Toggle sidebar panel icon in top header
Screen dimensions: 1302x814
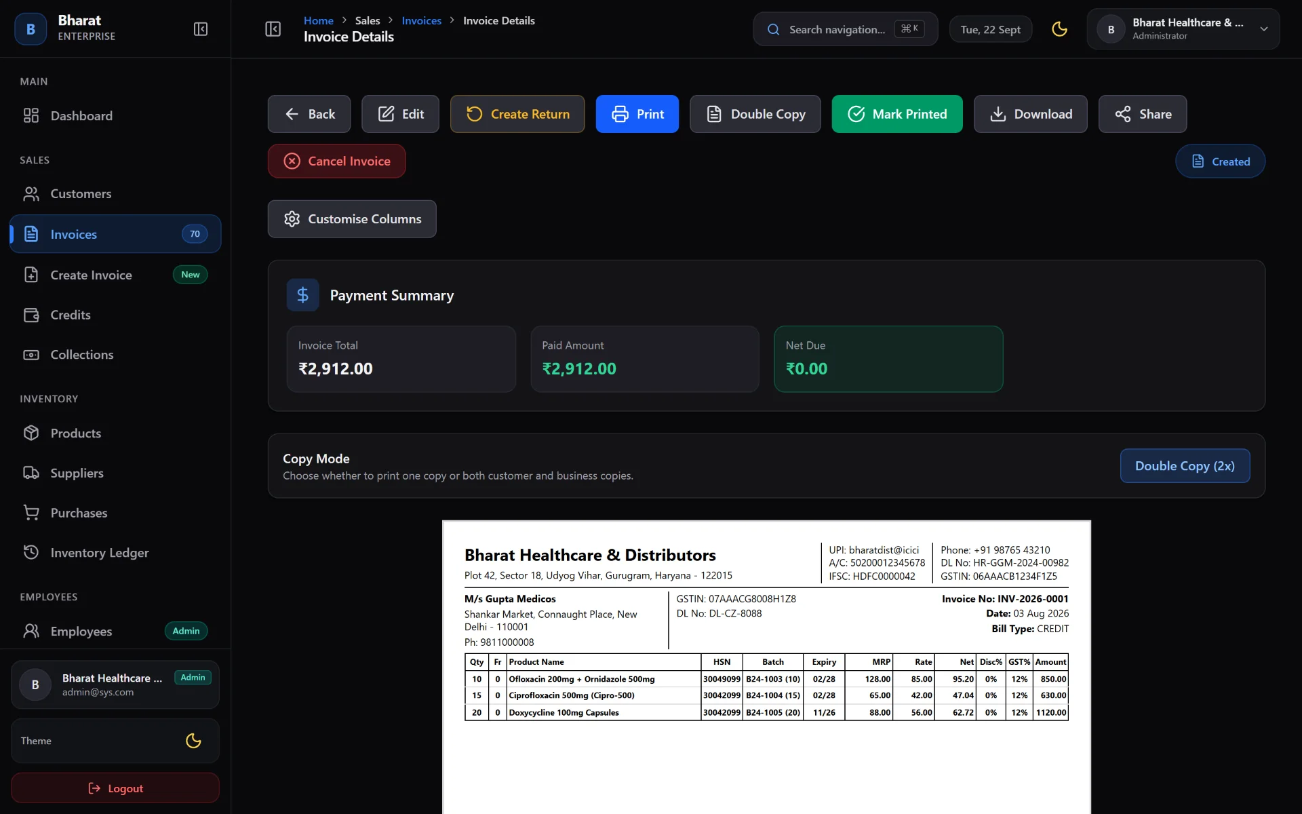coord(273,29)
